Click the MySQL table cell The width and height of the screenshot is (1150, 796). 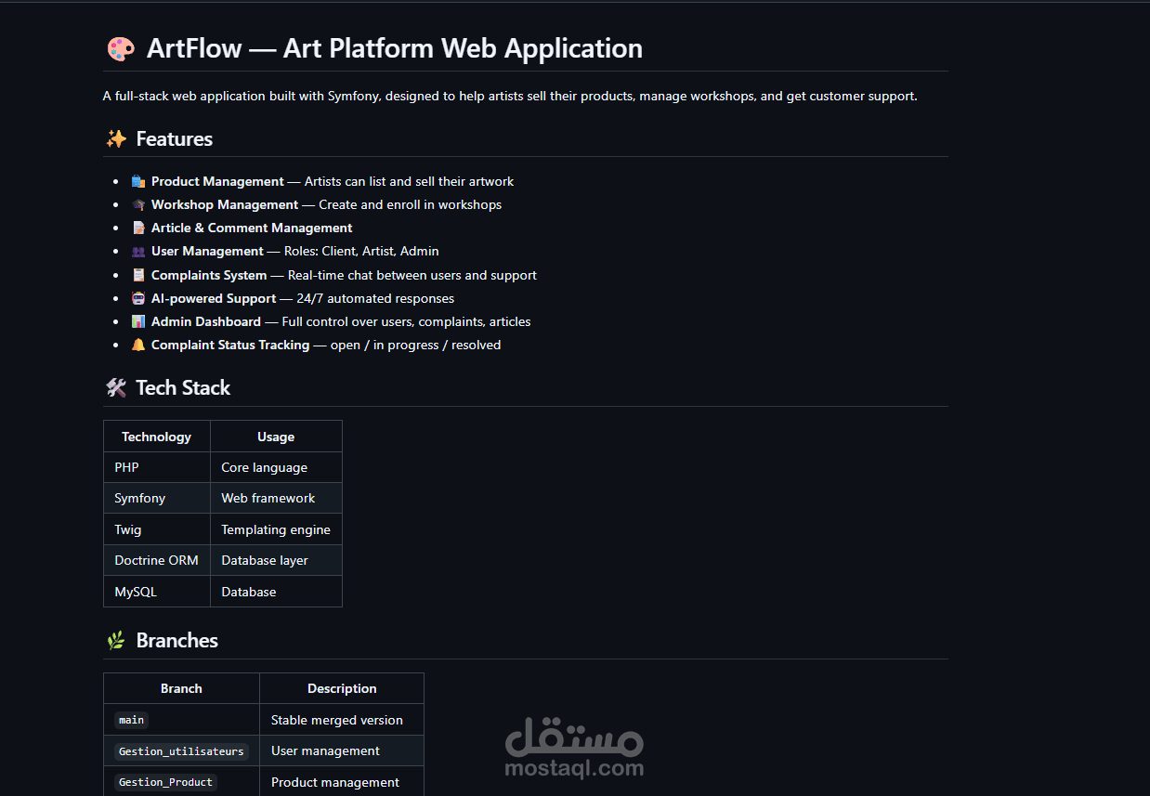(157, 592)
